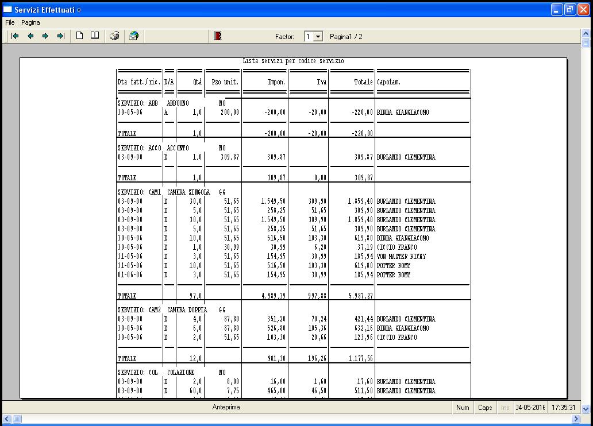Image resolution: width=593 pixels, height=426 pixels.
Task: Click the SERVIZIO: CAM2 CAMERA DOPPIA row
Action: [172, 309]
